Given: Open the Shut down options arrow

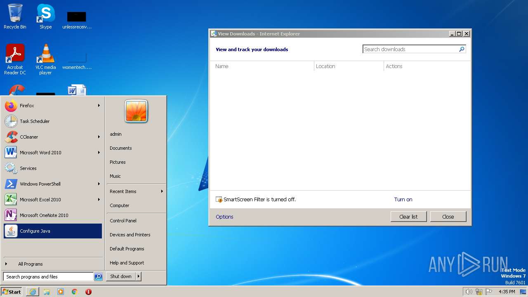Looking at the screenshot, I should coord(139,276).
